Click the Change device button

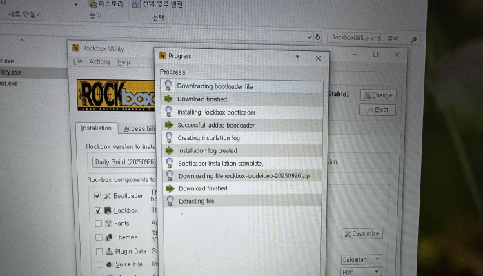[378, 95]
